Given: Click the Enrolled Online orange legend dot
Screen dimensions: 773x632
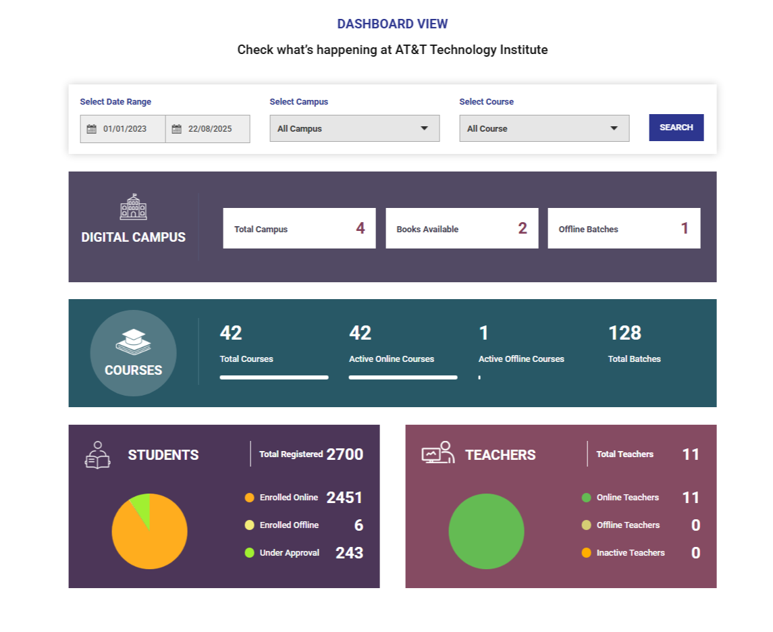Looking at the screenshot, I should (x=249, y=498).
